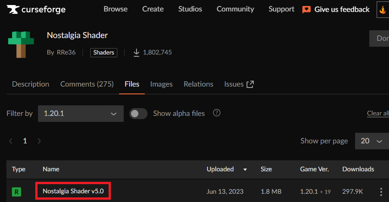Open the three-dot menu for Nostalgia Shader v5.0
Image resolution: width=389 pixels, height=202 pixels.
[381, 191]
